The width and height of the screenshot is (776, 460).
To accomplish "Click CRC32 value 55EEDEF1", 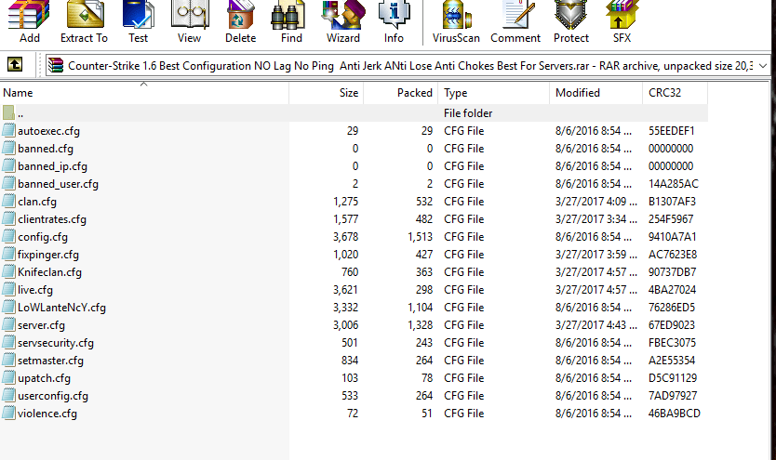I will click(672, 131).
